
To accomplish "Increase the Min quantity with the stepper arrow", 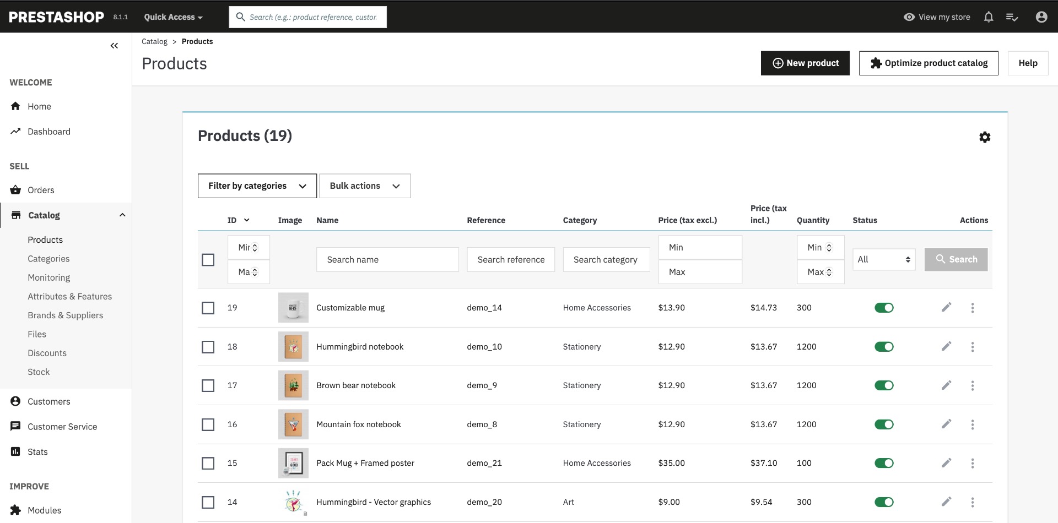I will pos(830,244).
